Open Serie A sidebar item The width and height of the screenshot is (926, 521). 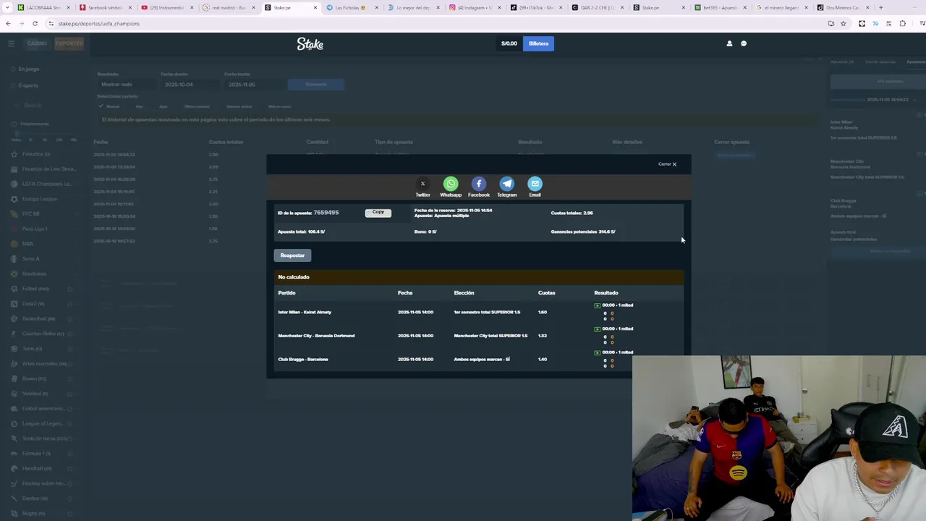coord(30,258)
